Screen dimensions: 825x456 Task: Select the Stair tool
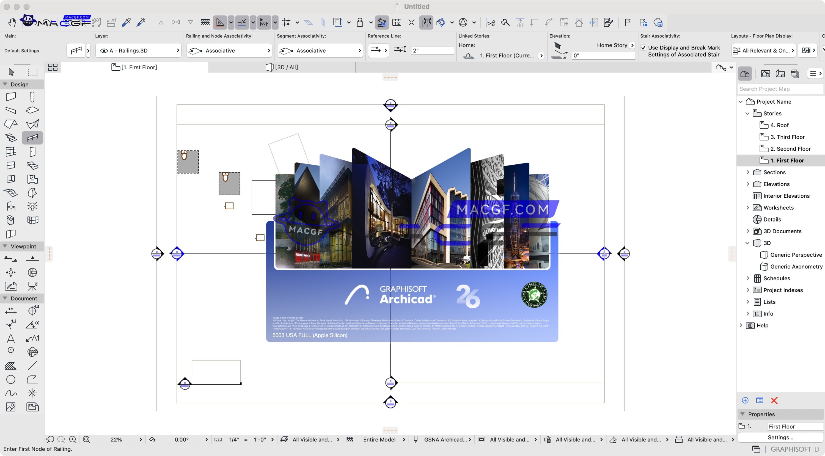pyautogui.click(x=11, y=138)
